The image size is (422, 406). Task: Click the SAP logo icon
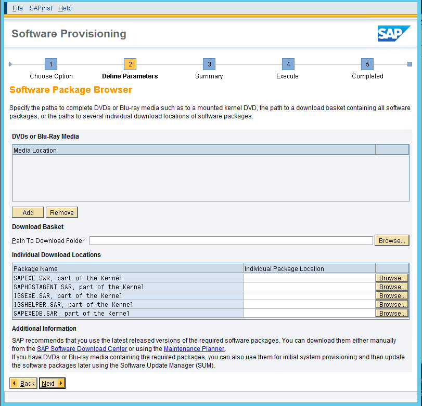point(394,34)
